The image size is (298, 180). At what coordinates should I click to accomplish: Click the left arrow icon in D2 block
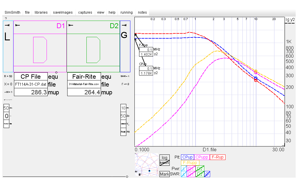(x=71, y=25)
